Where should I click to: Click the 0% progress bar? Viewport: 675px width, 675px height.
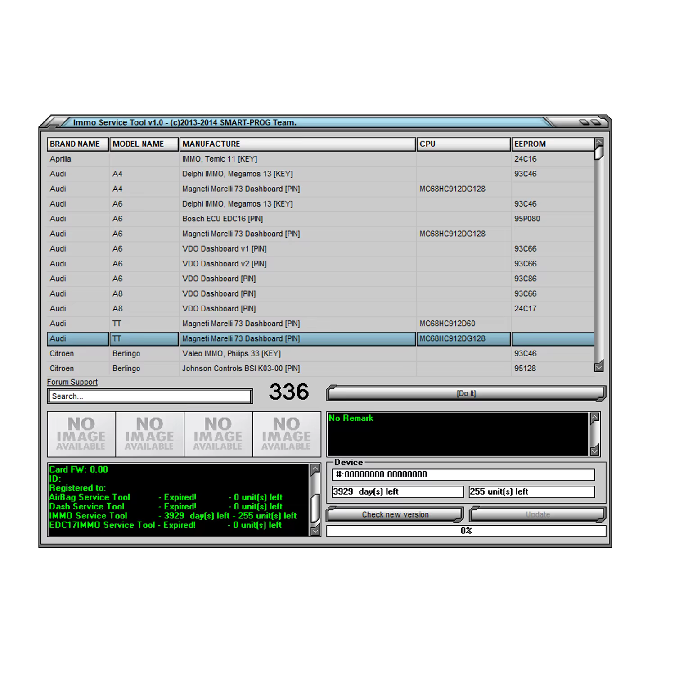point(466,531)
